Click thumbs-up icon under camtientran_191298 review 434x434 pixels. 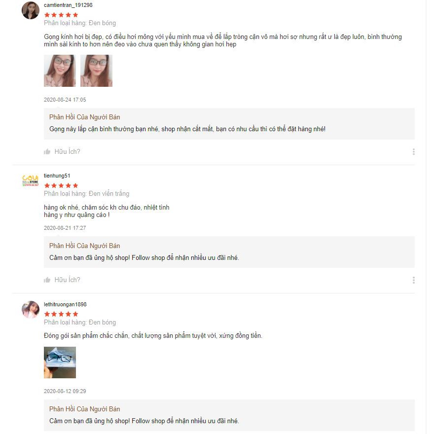click(47, 152)
